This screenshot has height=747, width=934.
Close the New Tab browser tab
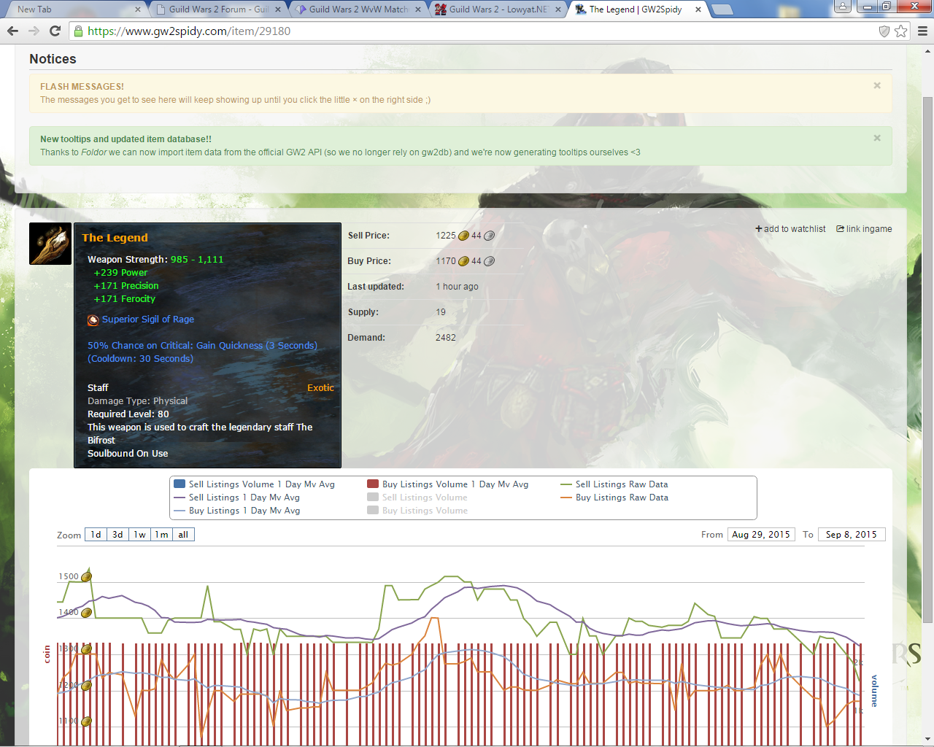click(x=138, y=9)
